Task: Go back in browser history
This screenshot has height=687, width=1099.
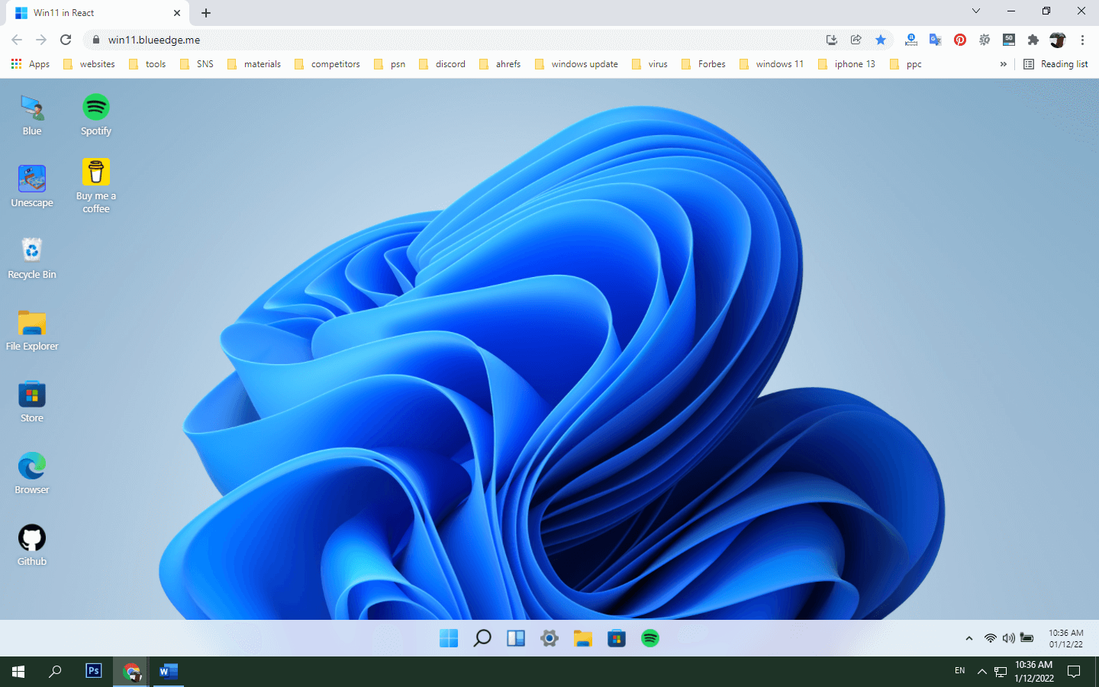Action: [x=17, y=40]
